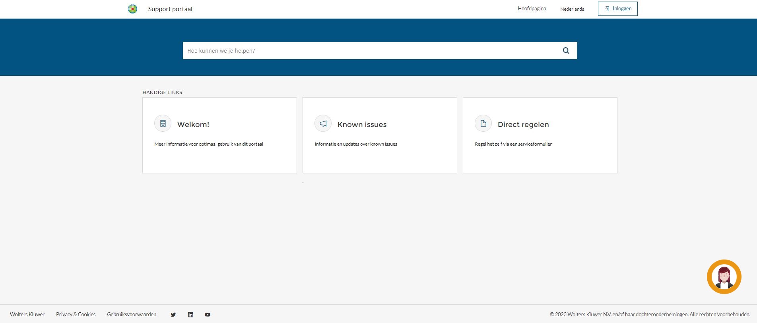This screenshot has height=323, width=757.
Task: Click the HANDIGE LINKS heading
Action: [162, 92]
